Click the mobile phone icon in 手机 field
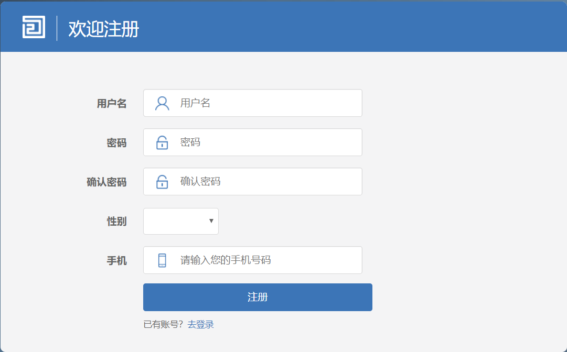567x352 pixels. tap(162, 260)
